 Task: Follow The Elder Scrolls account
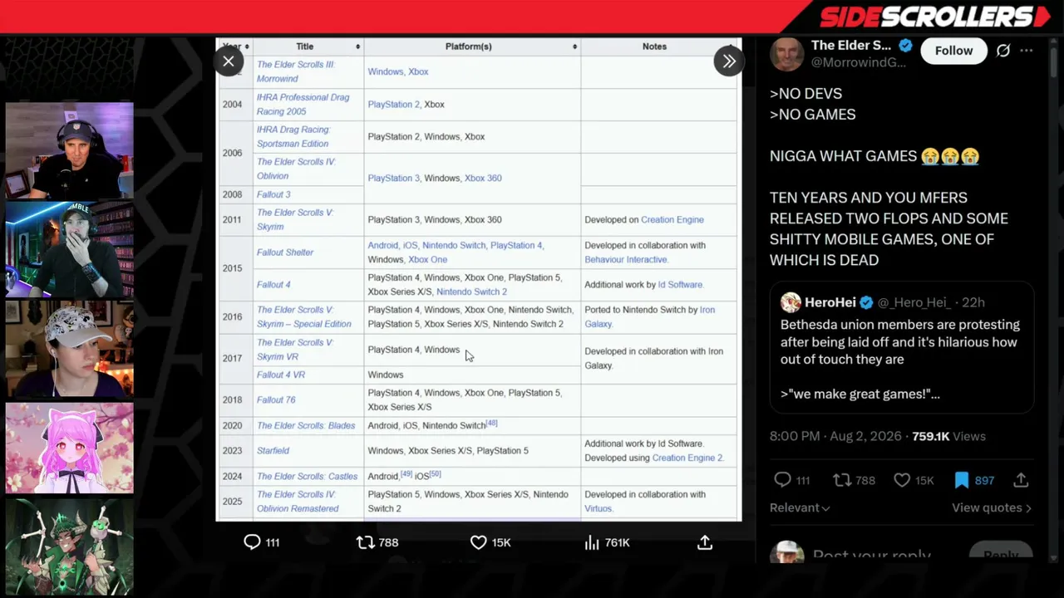coord(953,51)
